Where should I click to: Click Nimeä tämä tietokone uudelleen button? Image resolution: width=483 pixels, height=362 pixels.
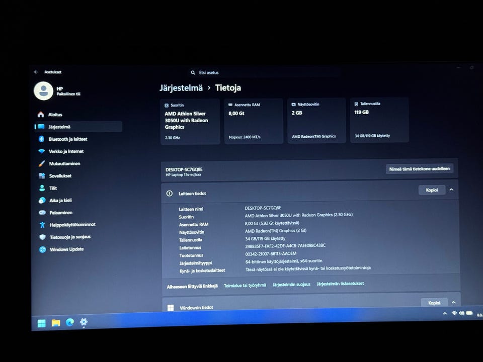tap(419, 169)
